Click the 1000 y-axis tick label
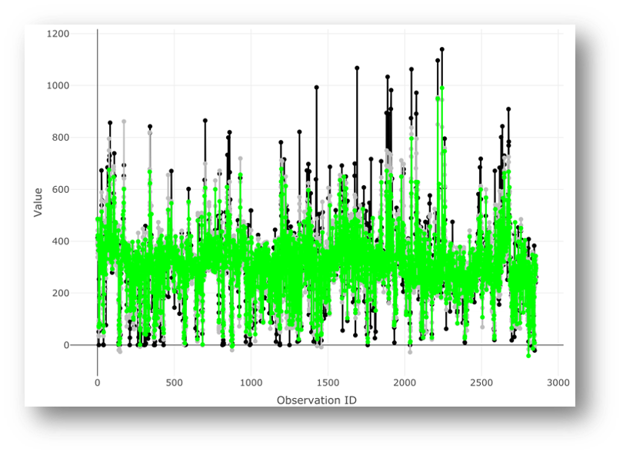The height and width of the screenshot is (455, 623). 58,86
